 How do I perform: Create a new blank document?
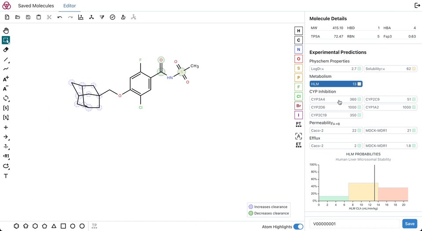point(7,17)
